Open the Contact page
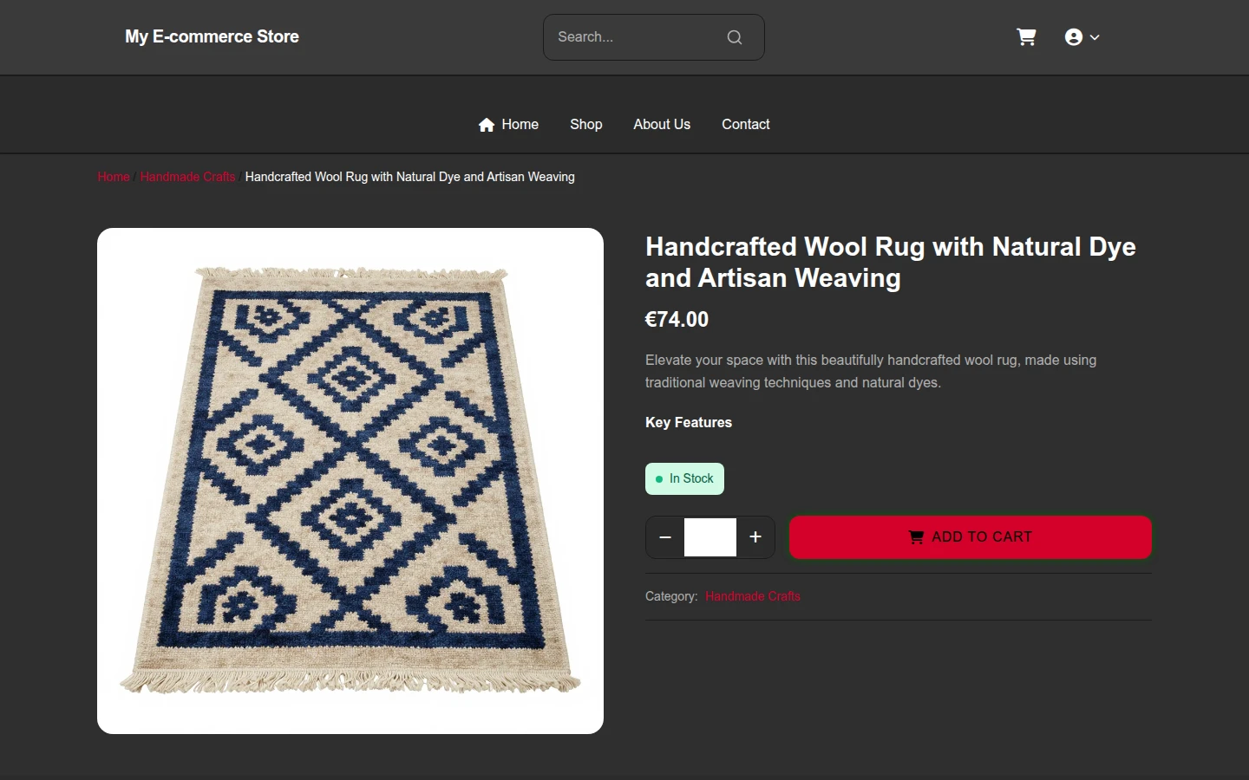 tap(746, 125)
